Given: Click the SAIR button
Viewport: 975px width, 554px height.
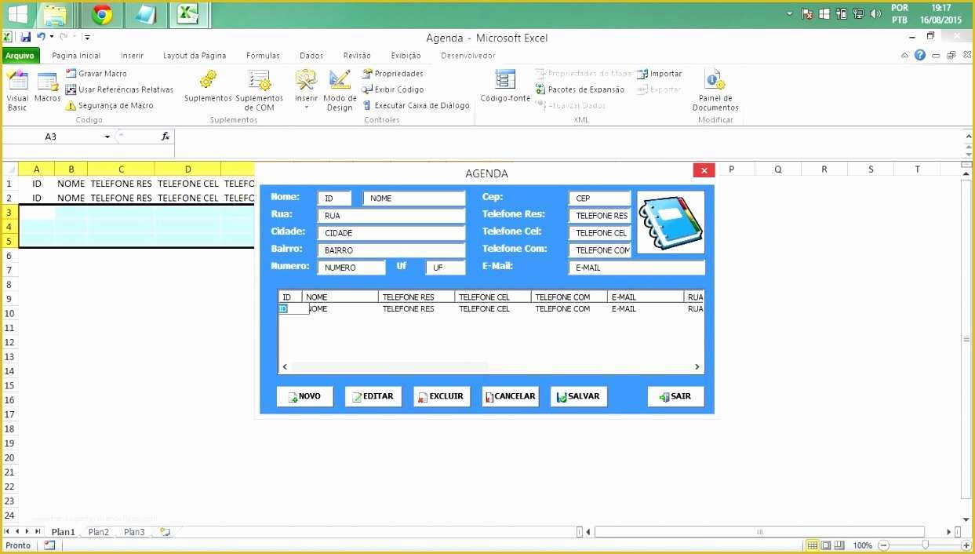Looking at the screenshot, I should tap(675, 396).
